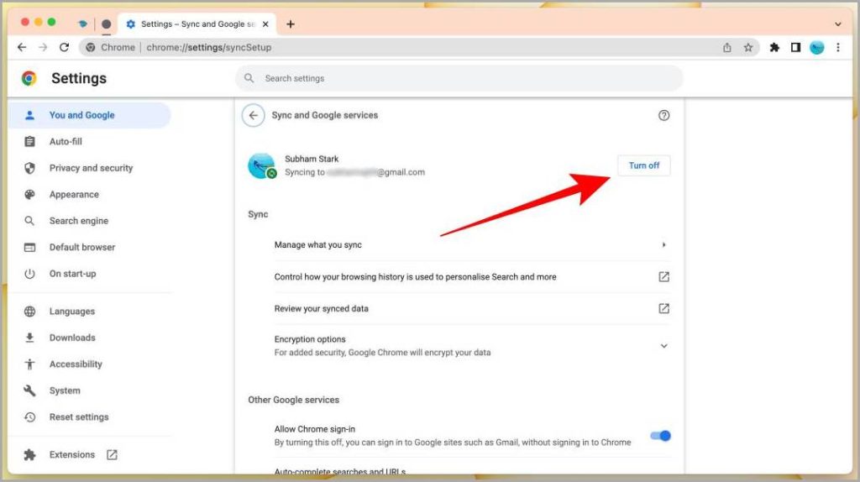860x482 pixels.
Task: Click the shield icon beside Privacy and security
Action: tap(29, 168)
